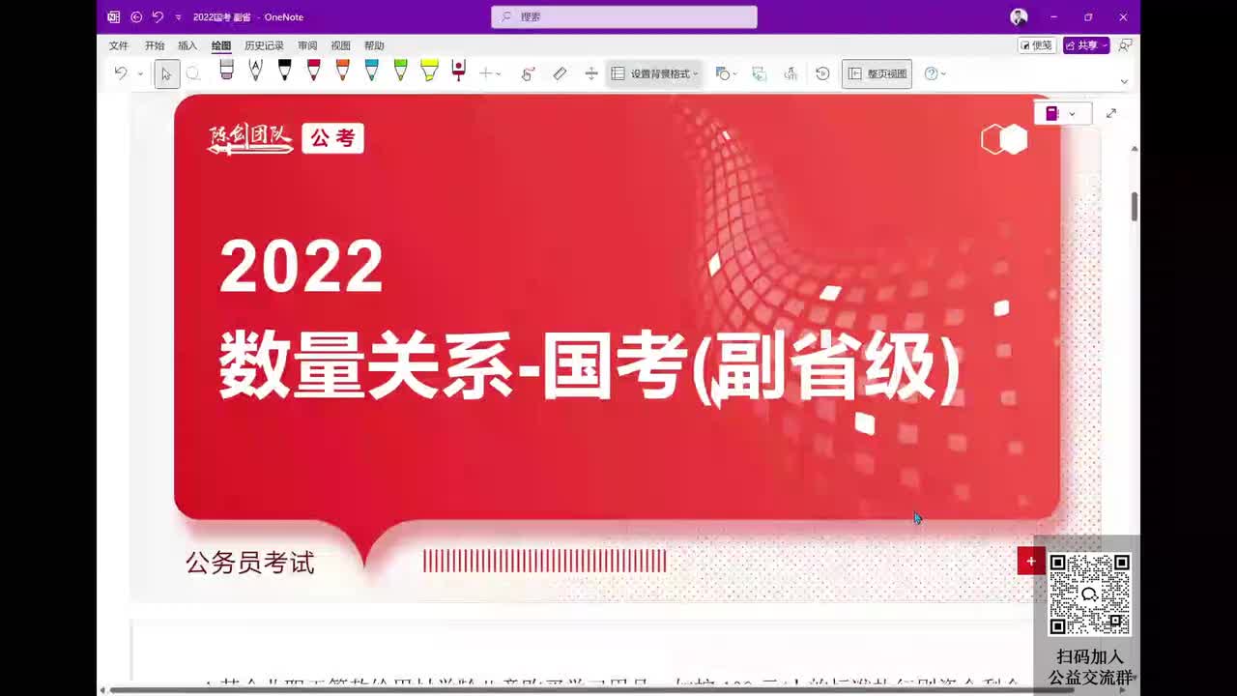Select the orange pen
The image size is (1237, 696).
pyautogui.click(x=342, y=70)
